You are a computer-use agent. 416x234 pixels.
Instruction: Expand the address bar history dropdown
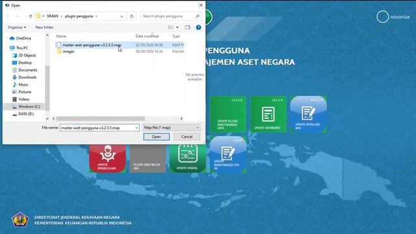coord(122,16)
